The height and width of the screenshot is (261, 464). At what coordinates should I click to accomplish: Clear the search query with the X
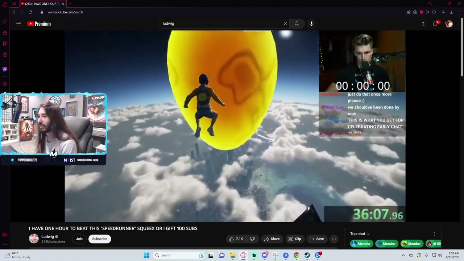pos(285,24)
